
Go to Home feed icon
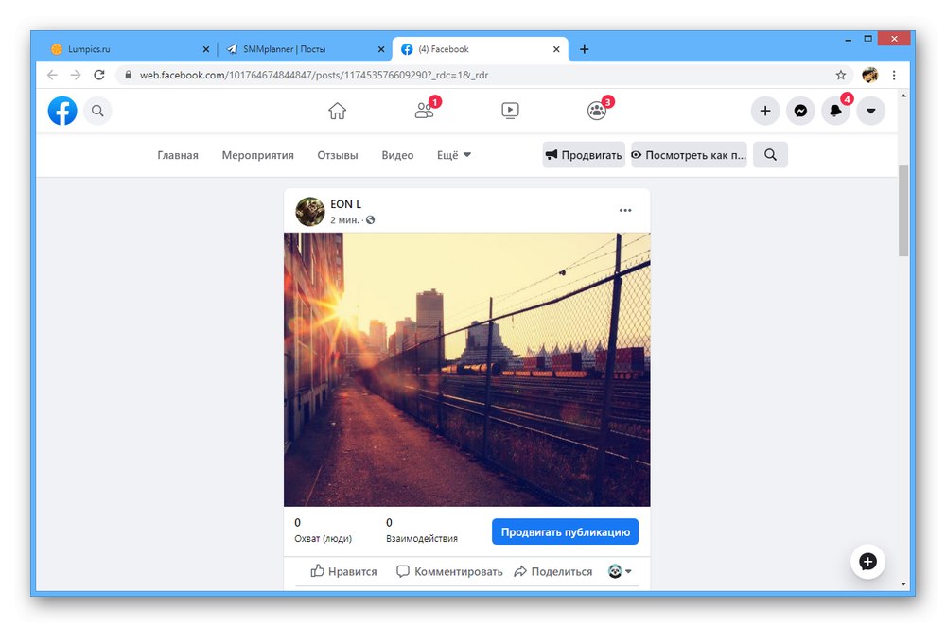pyautogui.click(x=338, y=111)
